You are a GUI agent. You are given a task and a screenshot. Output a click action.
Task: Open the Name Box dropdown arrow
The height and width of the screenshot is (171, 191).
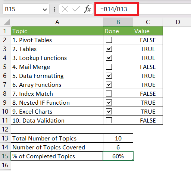[x=45, y=9]
